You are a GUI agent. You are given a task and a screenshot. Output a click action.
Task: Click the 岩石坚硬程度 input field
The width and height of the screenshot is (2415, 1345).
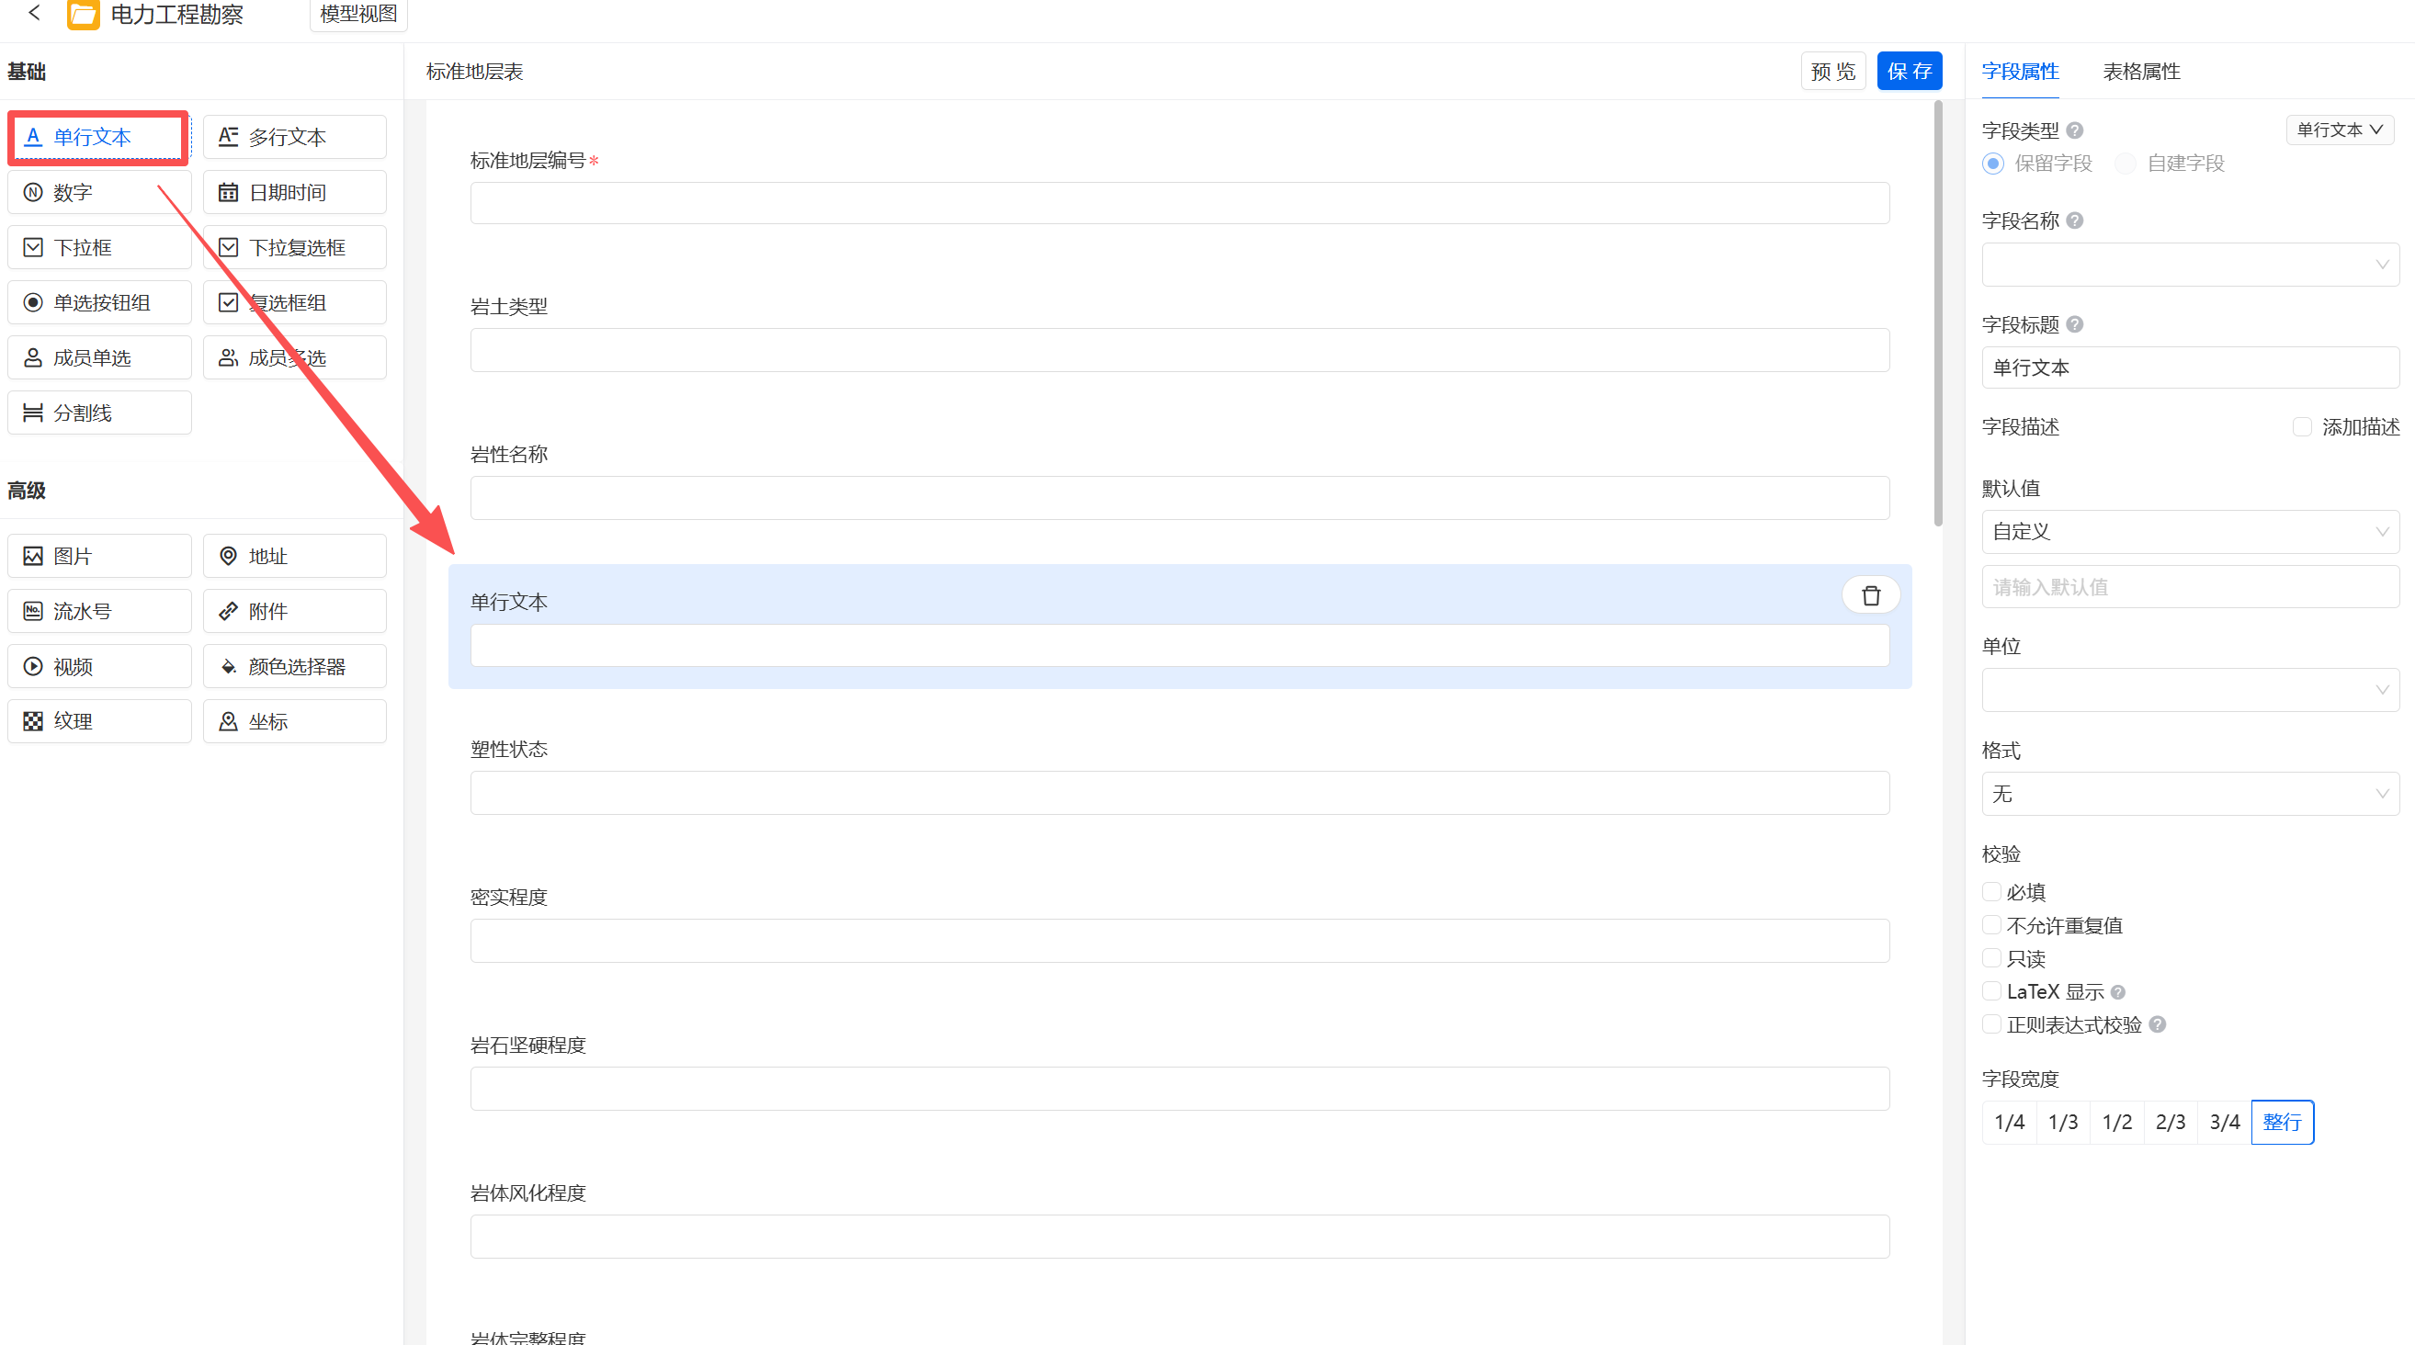pyautogui.click(x=1179, y=1089)
